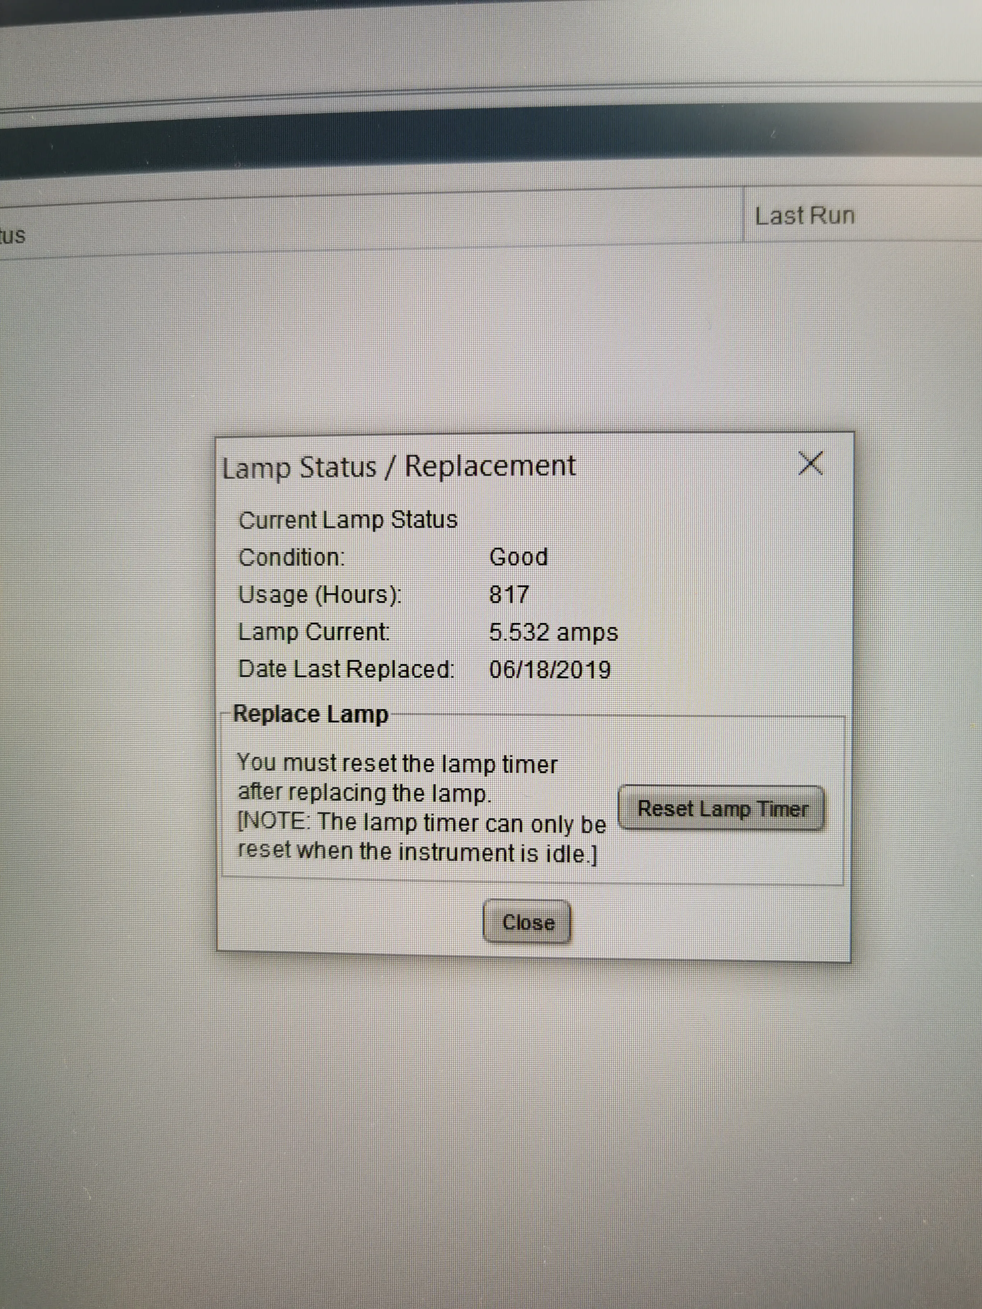Click the Usage (Hours) label
Viewport: 982px width, 1309px height.
pyautogui.click(x=320, y=595)
